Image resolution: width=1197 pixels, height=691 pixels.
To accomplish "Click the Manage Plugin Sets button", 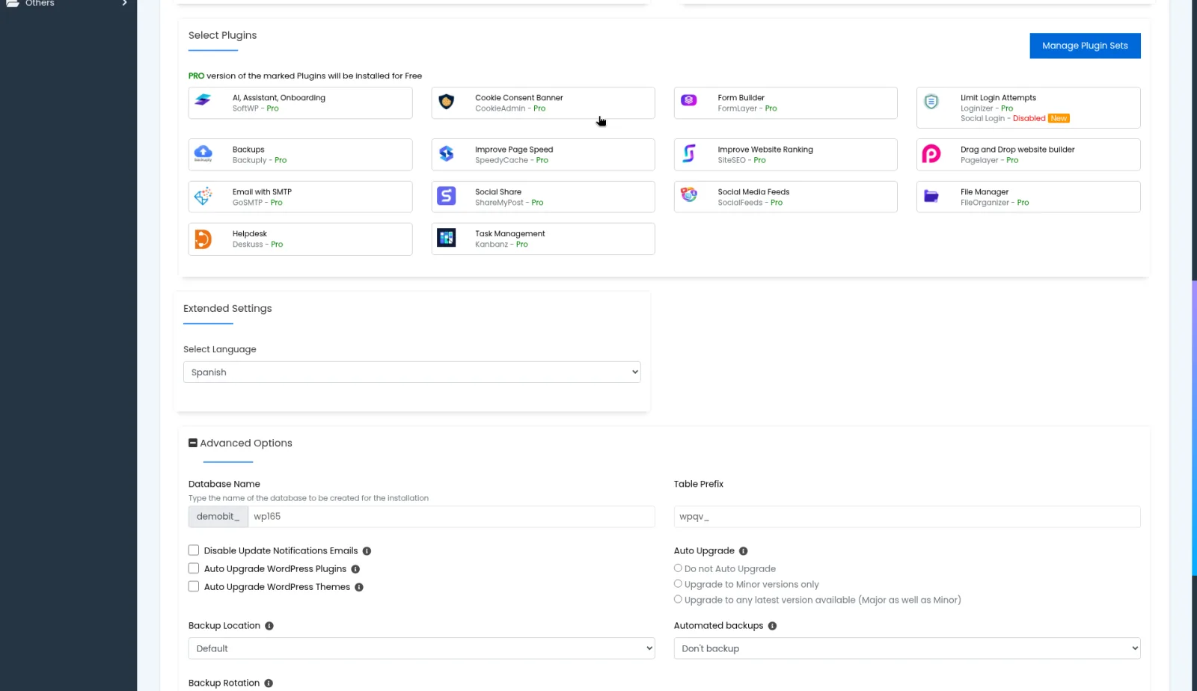I will coord(1086,46).
